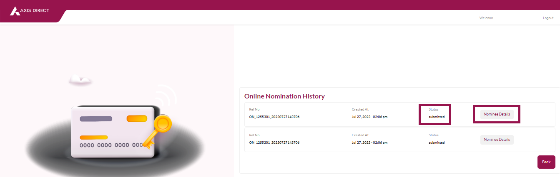Go back using the Back button
This screenshot has width=560, height=177.
click(546, 162)
